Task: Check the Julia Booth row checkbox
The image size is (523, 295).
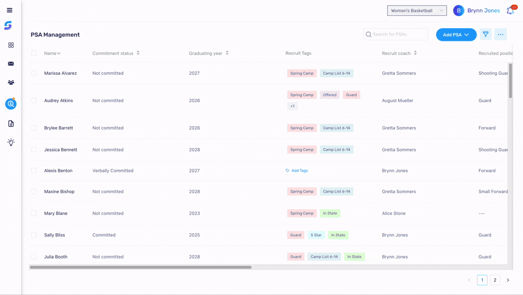Action: [34, 257]
